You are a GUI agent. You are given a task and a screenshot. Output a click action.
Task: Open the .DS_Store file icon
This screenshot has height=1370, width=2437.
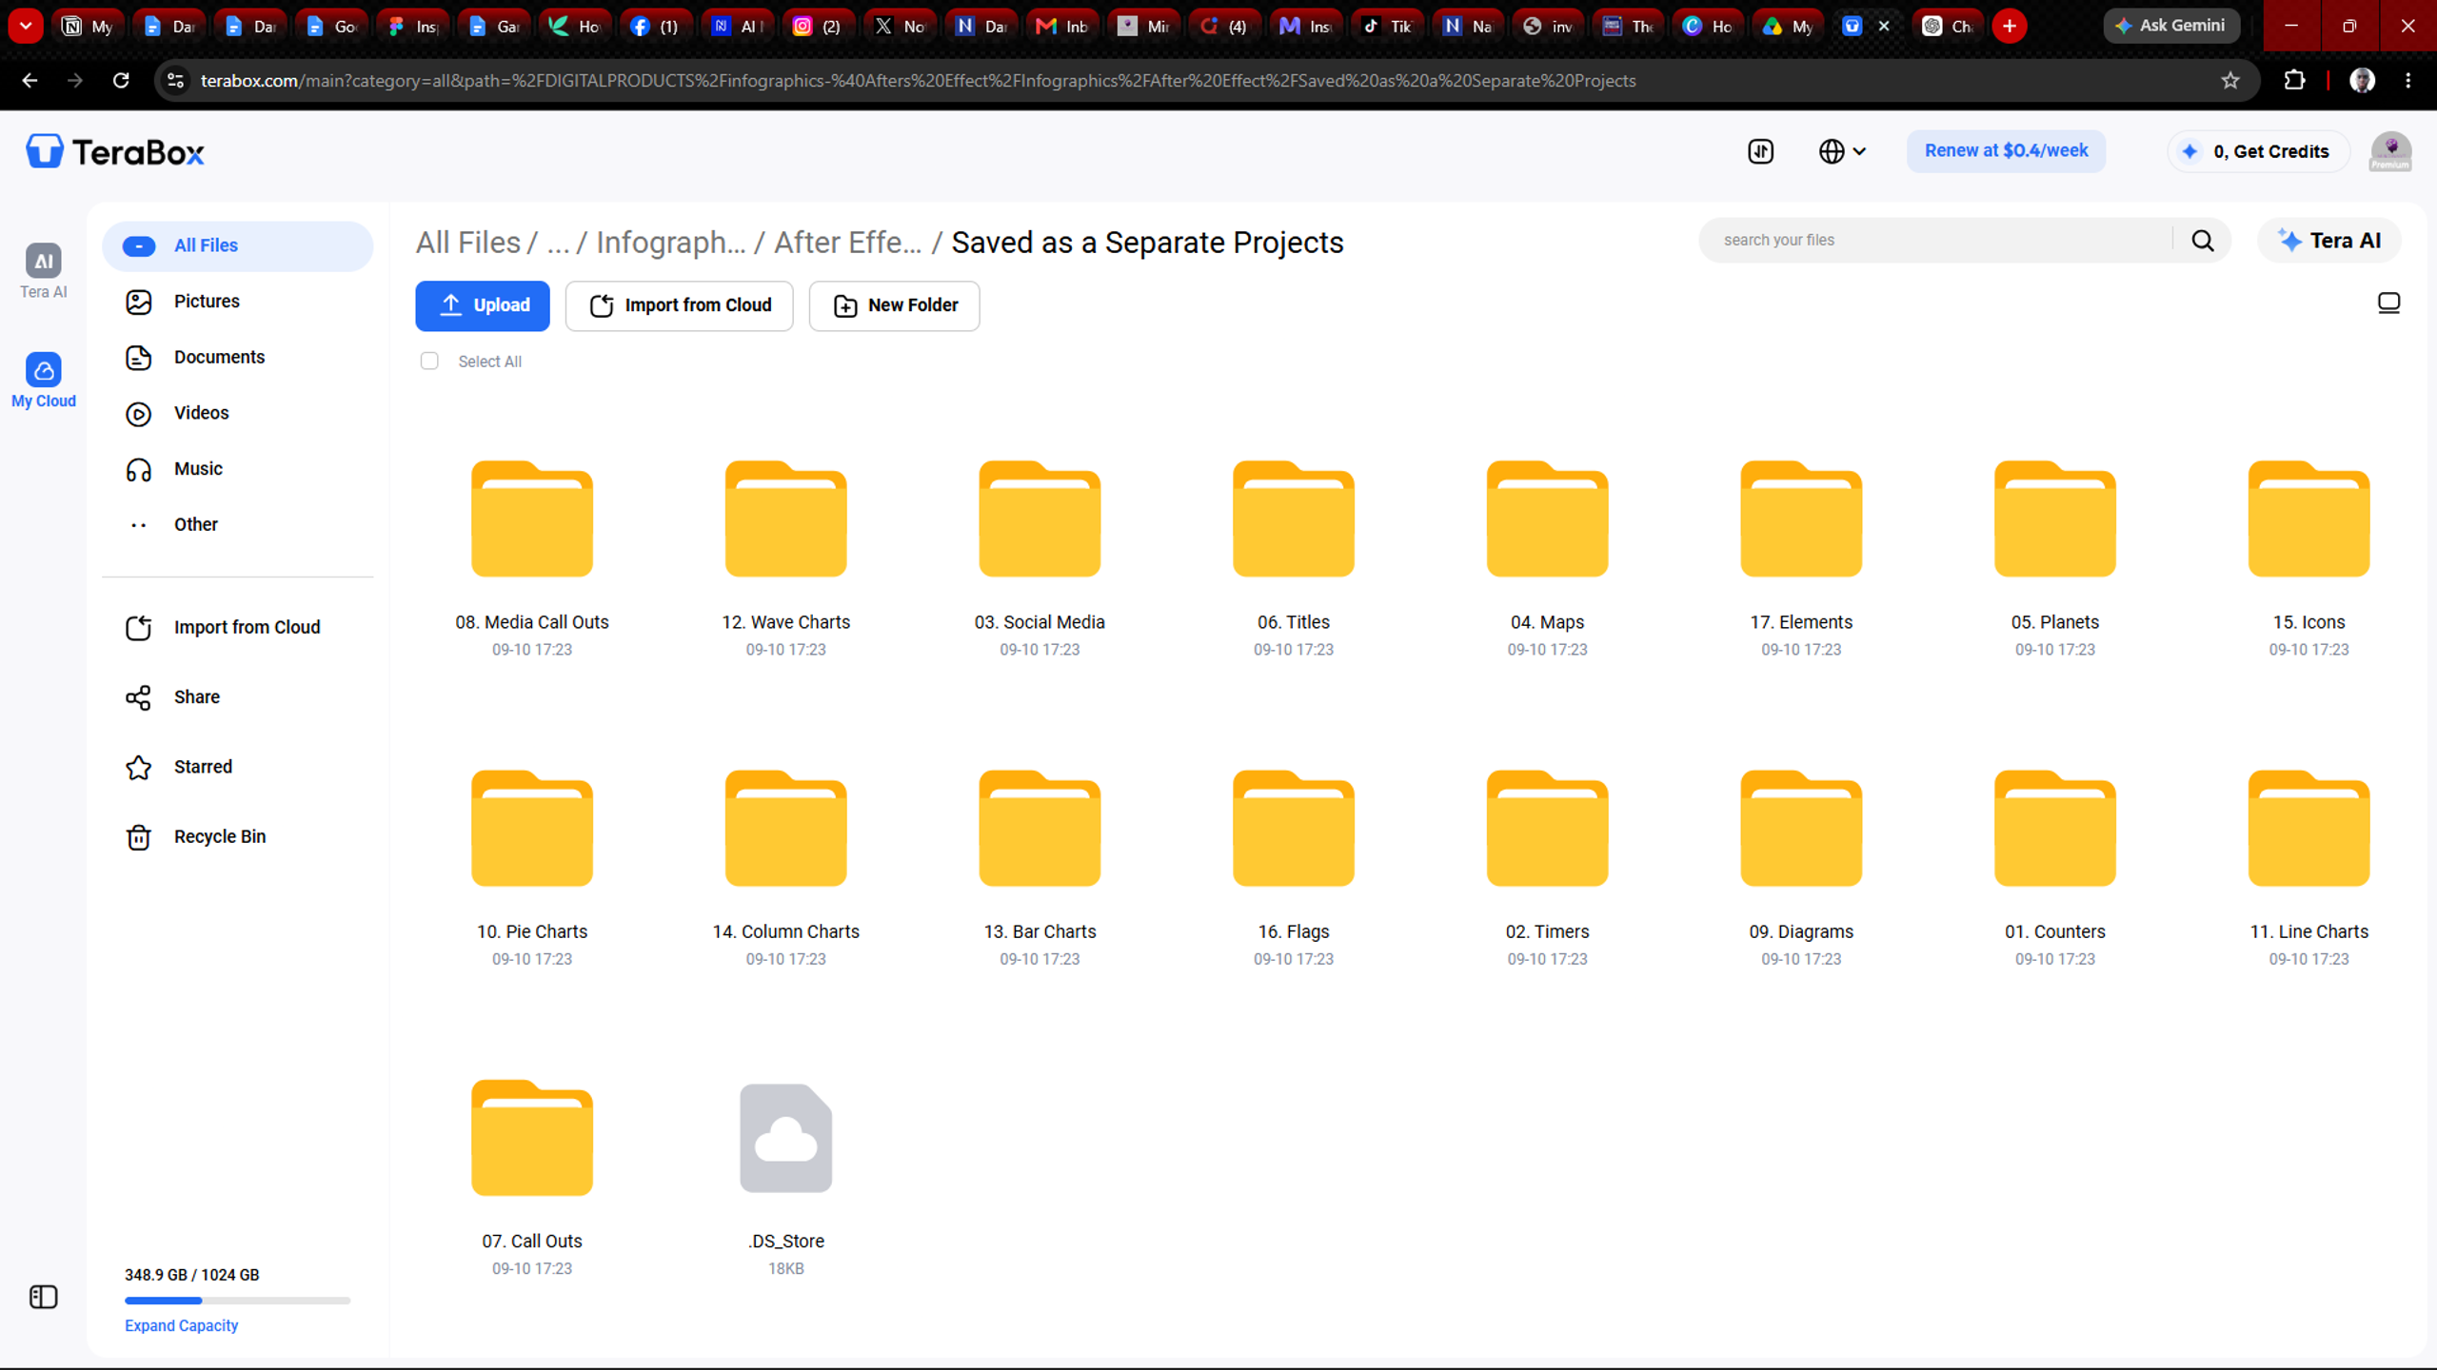click(786, 1138)
